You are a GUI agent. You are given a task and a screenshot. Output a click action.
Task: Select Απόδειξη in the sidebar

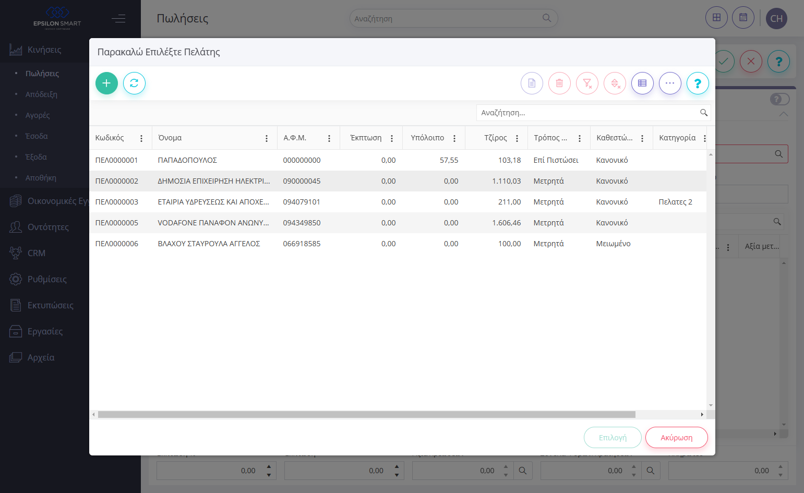(41, 94)
